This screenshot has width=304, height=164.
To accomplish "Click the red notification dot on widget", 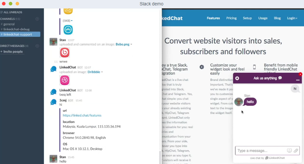I will coord(300,74).
